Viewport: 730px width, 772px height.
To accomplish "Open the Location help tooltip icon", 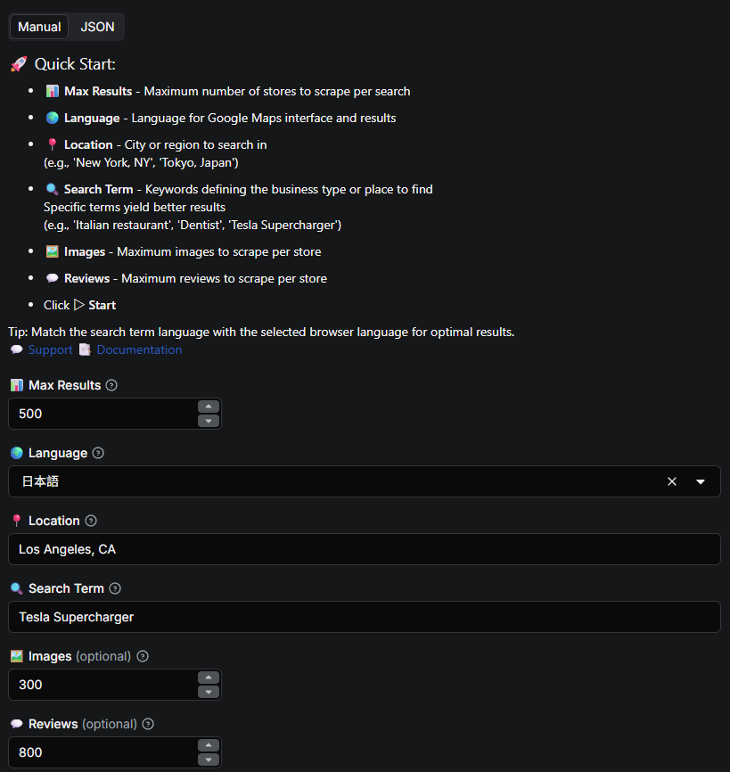I will pyautogui.click(x=91, y=521).
